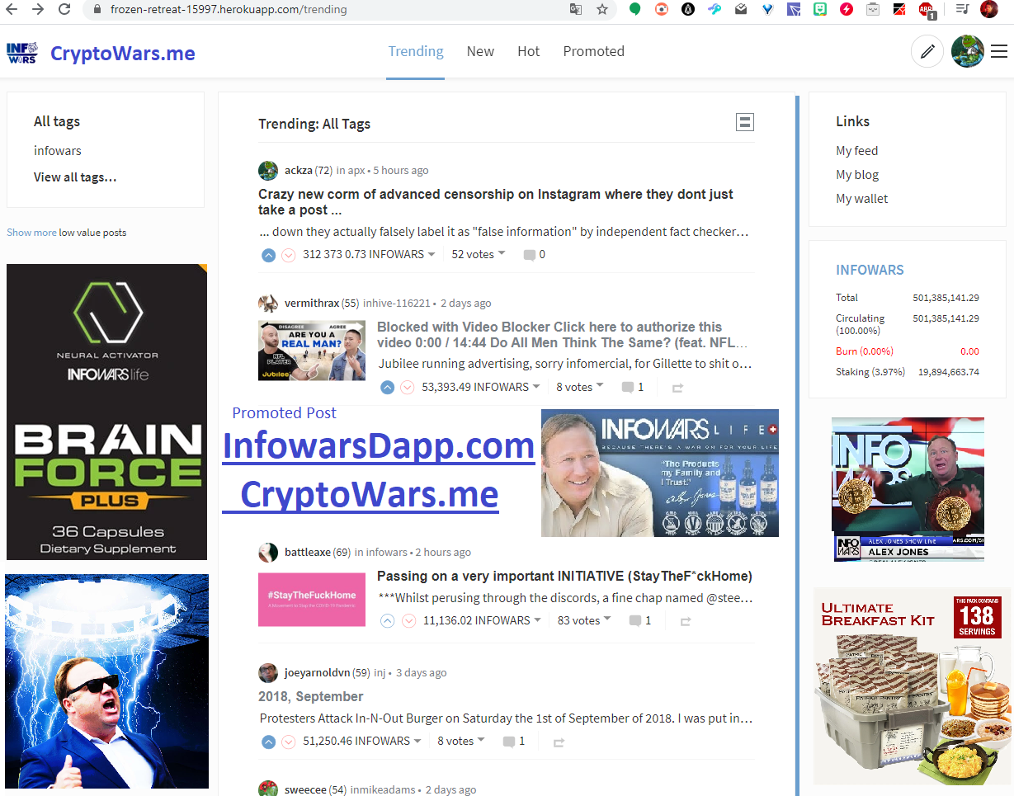Click the Brain Force Plus ad banner
This screenshot has width=1014, height=796.
coord(106,411)
